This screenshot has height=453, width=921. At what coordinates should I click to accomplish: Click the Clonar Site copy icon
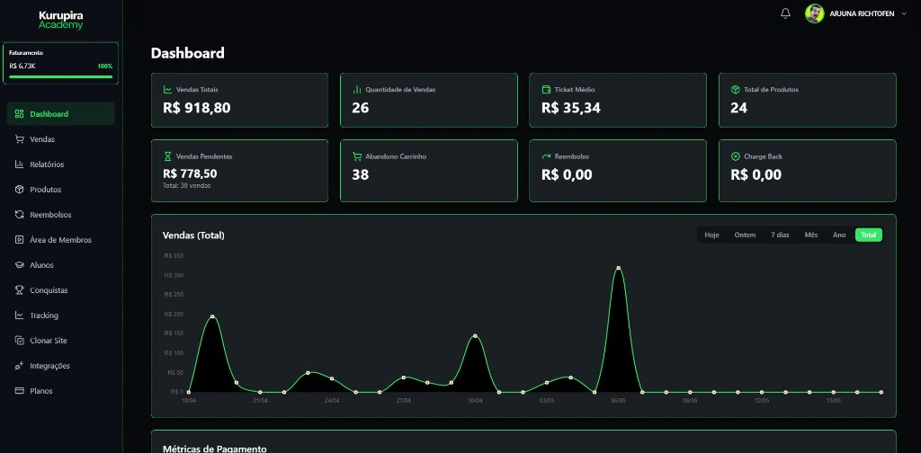20,341
